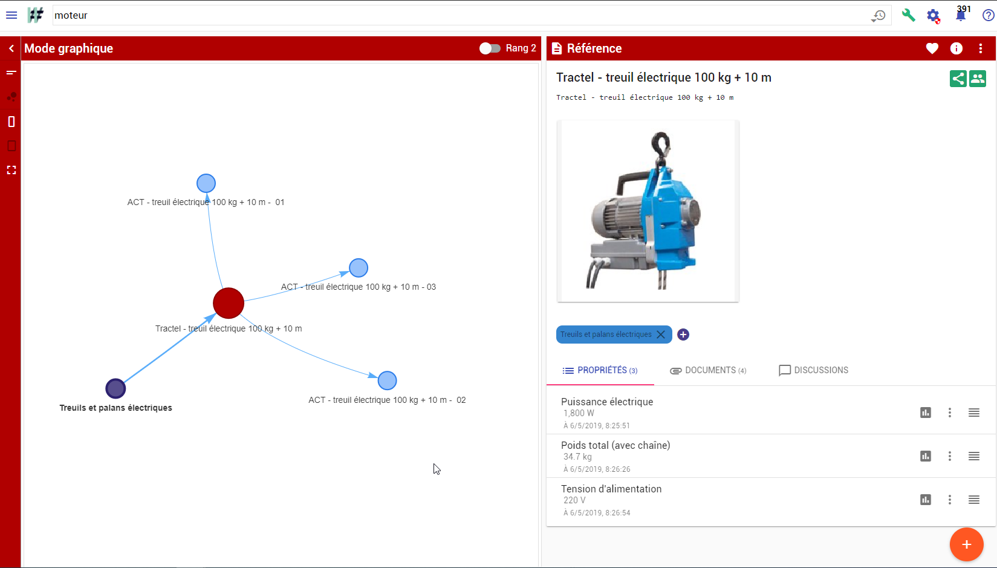
Task: Open the three-dot menu for Tension d'alimentation
Action: (x=950, y=500)
